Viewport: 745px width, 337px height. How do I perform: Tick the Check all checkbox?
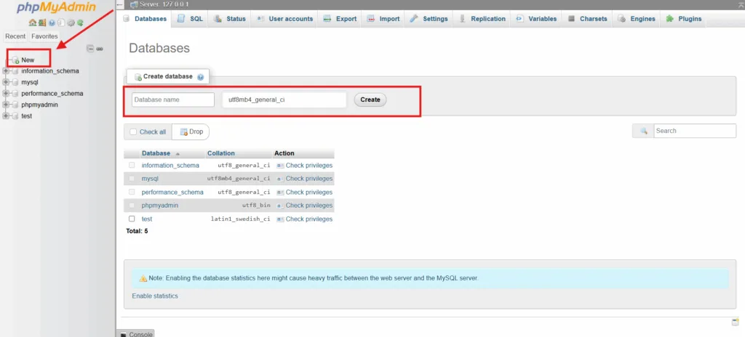[x=133, y=132]
